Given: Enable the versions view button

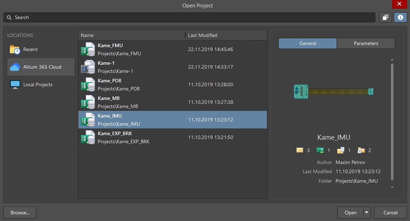Looking at the screenshot, I should pos(385,17).
